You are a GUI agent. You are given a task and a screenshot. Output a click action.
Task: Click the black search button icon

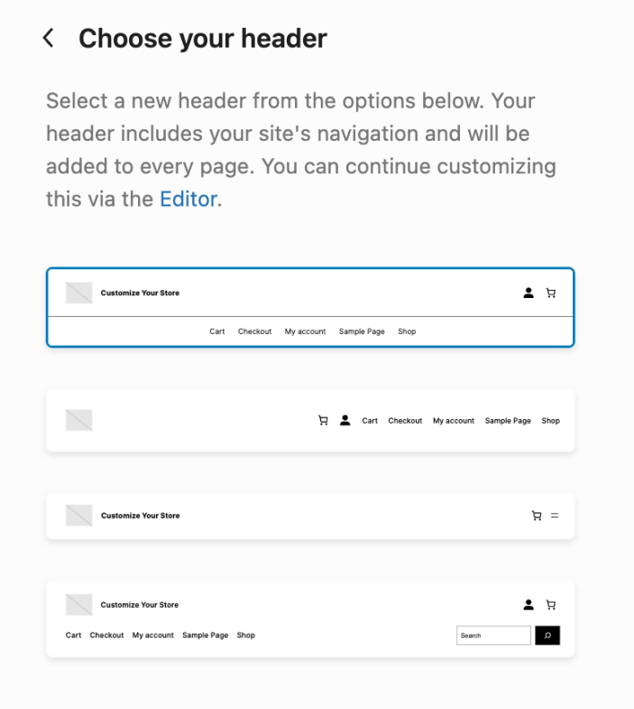[x=547, y=635]
